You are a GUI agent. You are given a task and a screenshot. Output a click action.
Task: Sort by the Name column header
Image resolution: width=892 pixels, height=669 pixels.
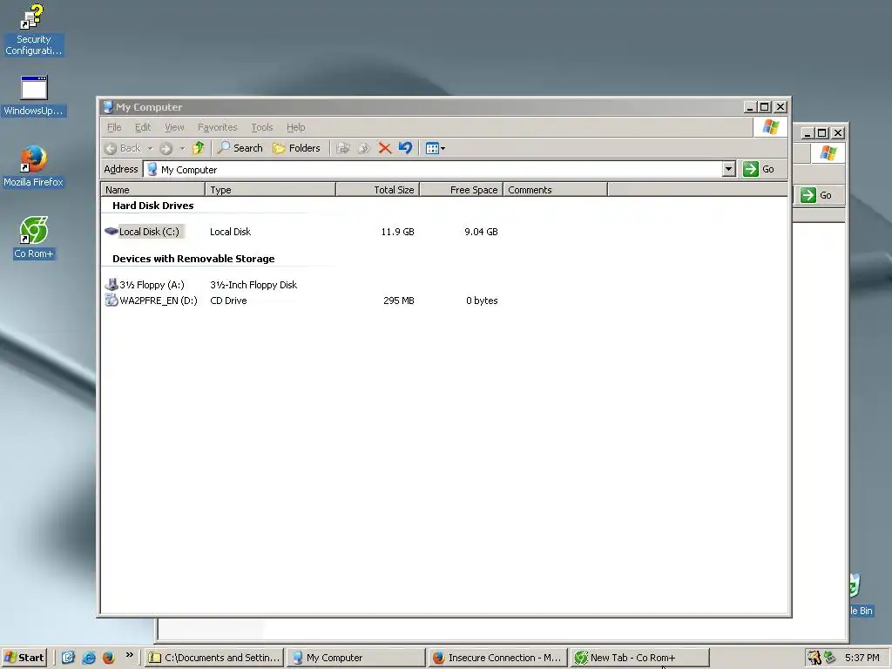152,189
